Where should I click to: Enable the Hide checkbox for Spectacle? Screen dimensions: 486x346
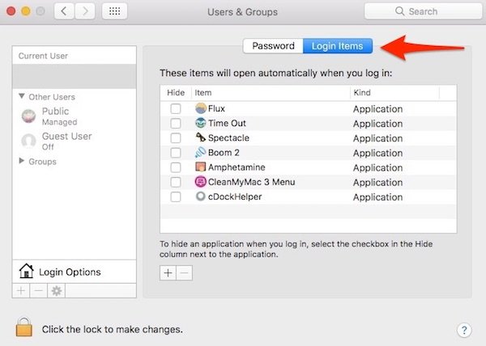coord(176,138)
